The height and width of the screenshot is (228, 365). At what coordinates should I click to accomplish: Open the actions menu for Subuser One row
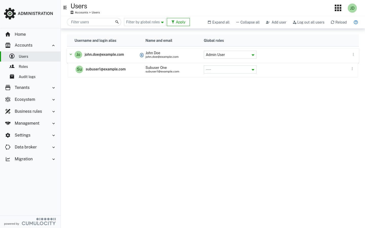coord(352,69)
